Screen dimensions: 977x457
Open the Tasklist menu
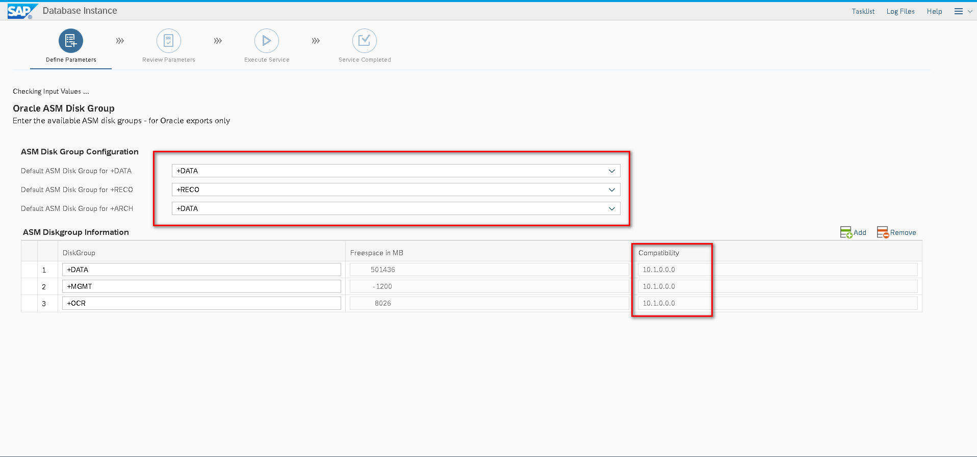[863, 11]
